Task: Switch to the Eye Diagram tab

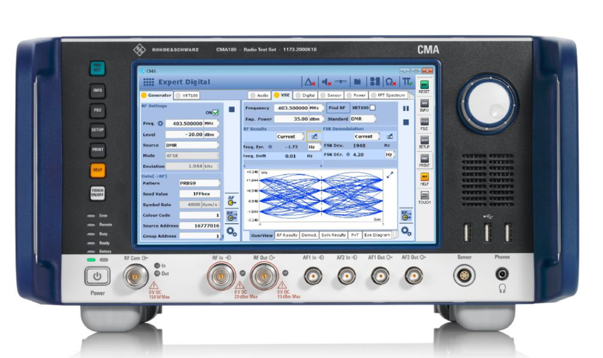Action: coord(378,235)
